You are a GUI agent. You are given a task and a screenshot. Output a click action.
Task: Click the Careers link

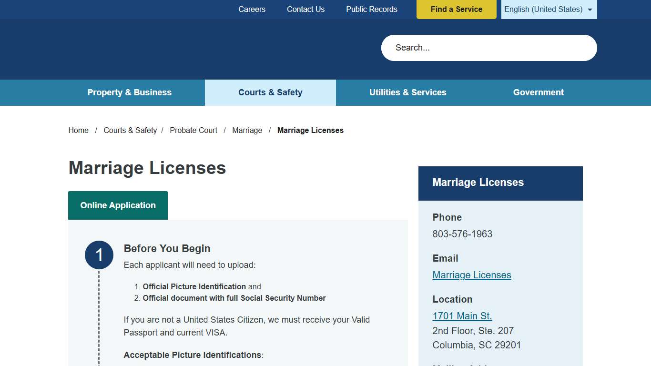(252, 9)
